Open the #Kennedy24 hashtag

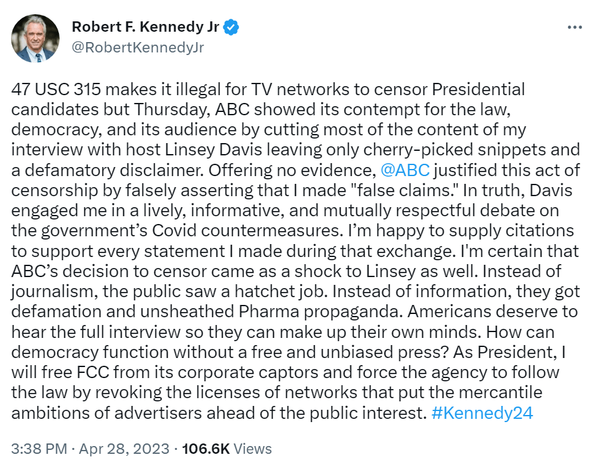481,413
